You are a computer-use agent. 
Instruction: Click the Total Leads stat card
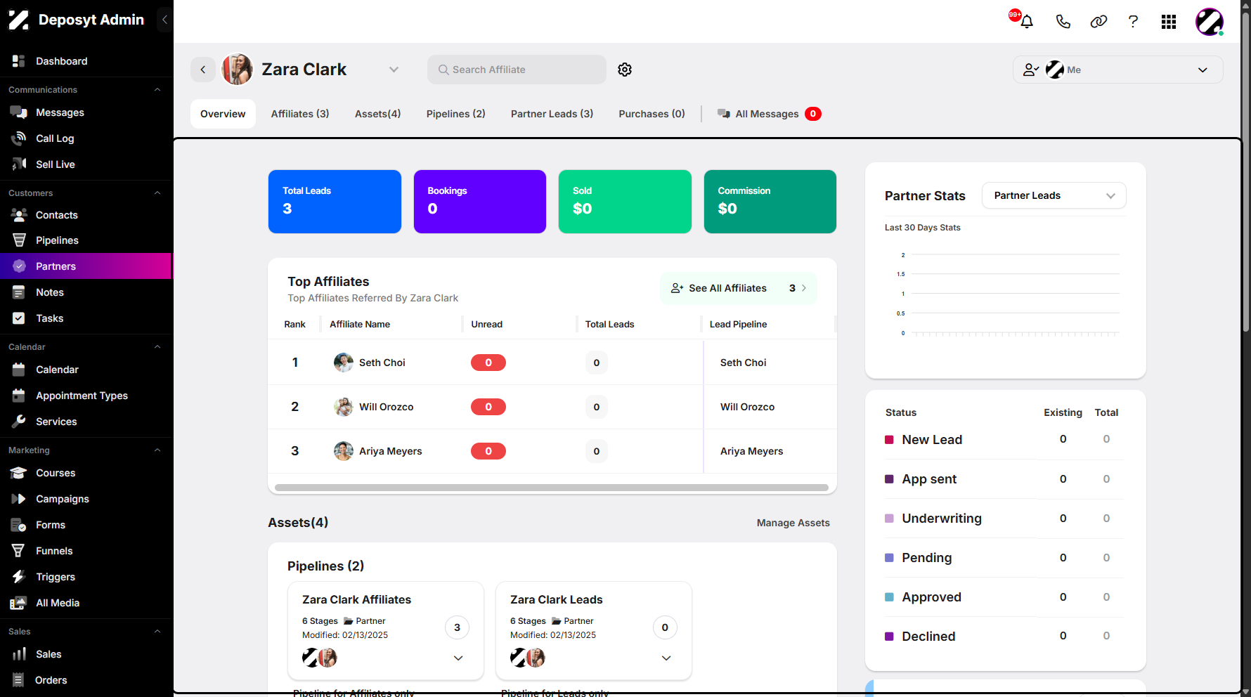[335, 202]
